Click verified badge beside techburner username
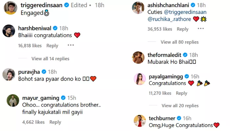This screenshot has height=131, width=230. 179,118
